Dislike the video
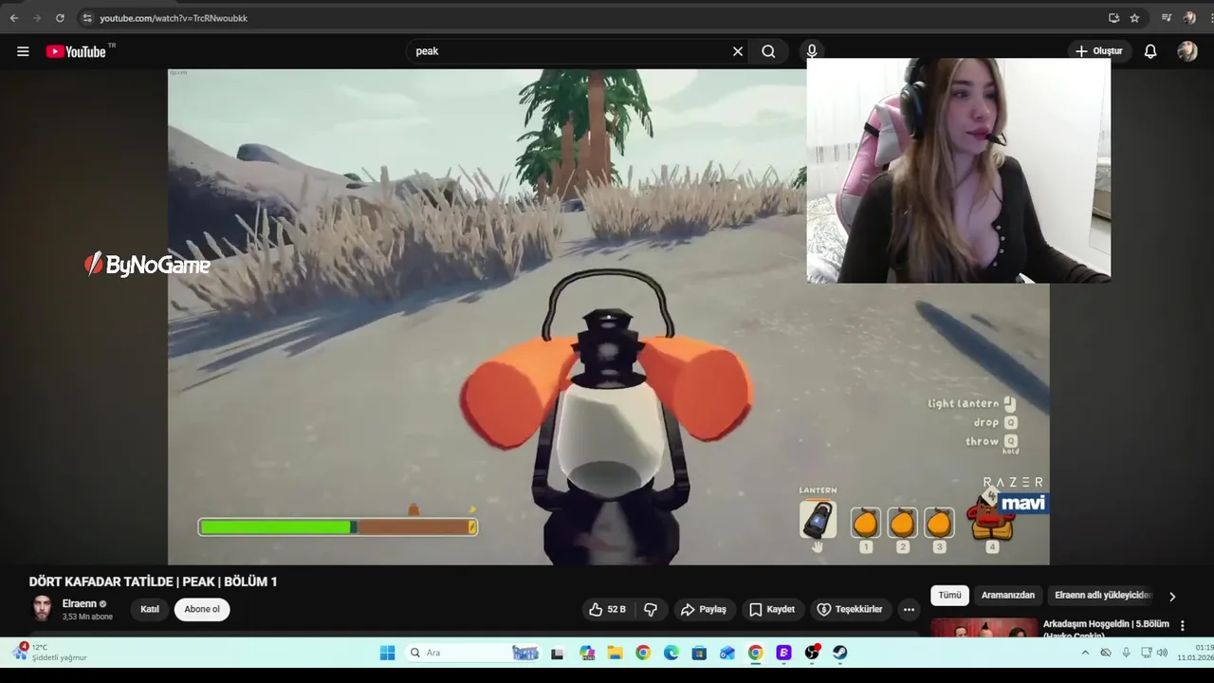Screen dimensions: 1214x683 [651, 609]
